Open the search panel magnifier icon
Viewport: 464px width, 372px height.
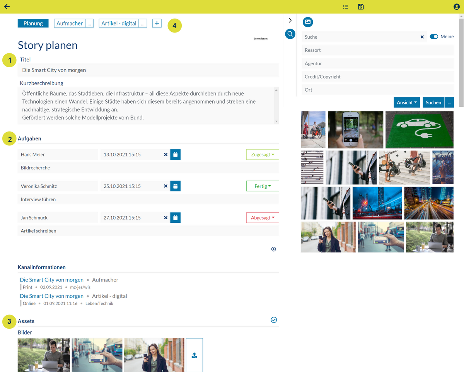290,34
